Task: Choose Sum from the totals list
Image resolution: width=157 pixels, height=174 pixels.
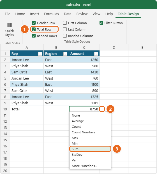Action: pos(90,149)
